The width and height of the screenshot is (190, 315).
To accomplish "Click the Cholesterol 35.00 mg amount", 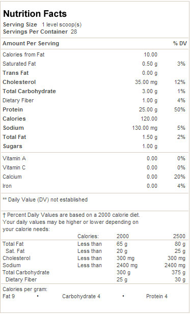I will pos(146,82).
